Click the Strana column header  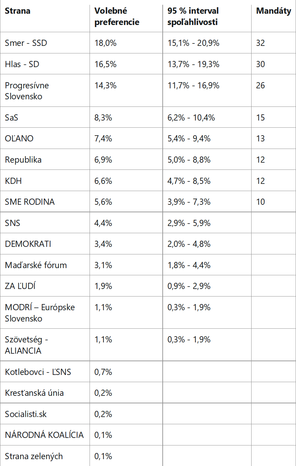[17, 11]
